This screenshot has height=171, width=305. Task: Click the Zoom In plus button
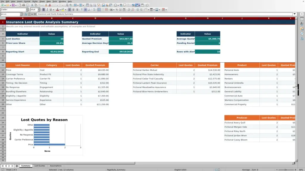[295, 170]
